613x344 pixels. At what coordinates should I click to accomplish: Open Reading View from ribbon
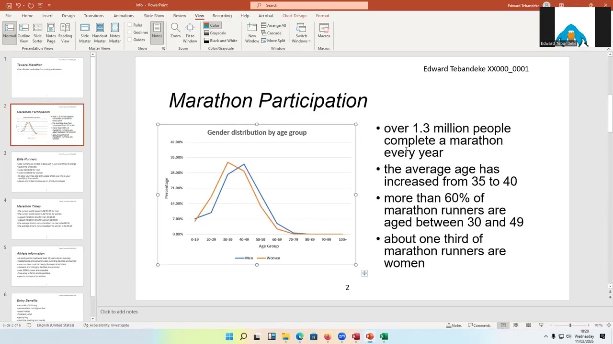(65, 33)
